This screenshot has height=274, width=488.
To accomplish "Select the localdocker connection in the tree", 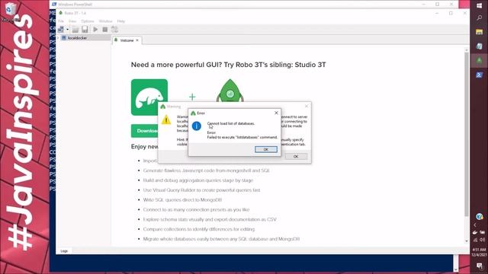I will (77, 38).
